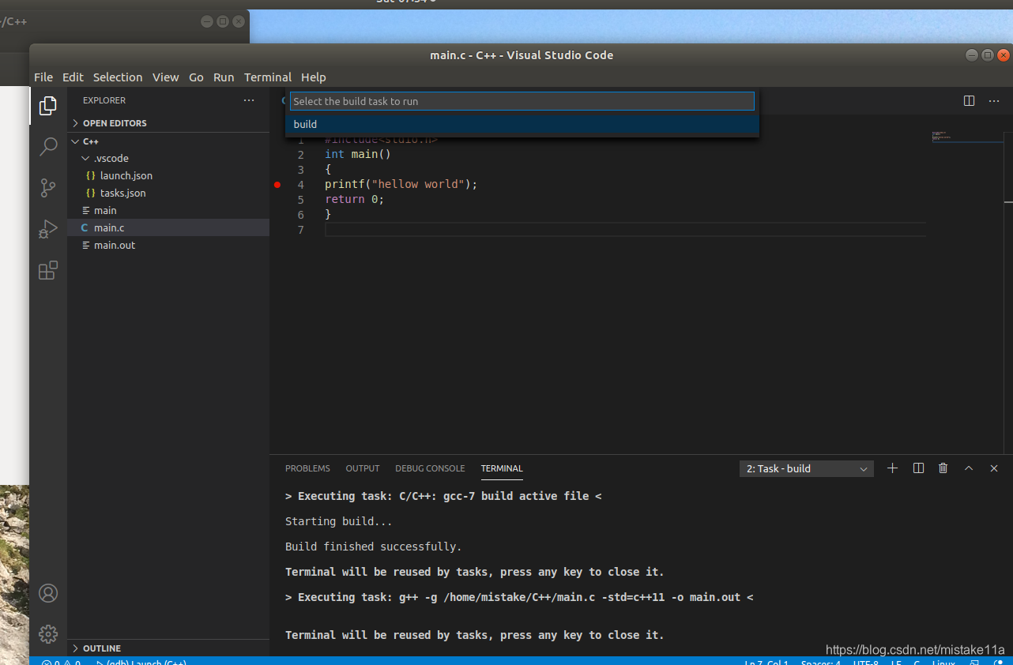
Task: Click the 'int main()' code line
Action: click(x=358, y=154)
